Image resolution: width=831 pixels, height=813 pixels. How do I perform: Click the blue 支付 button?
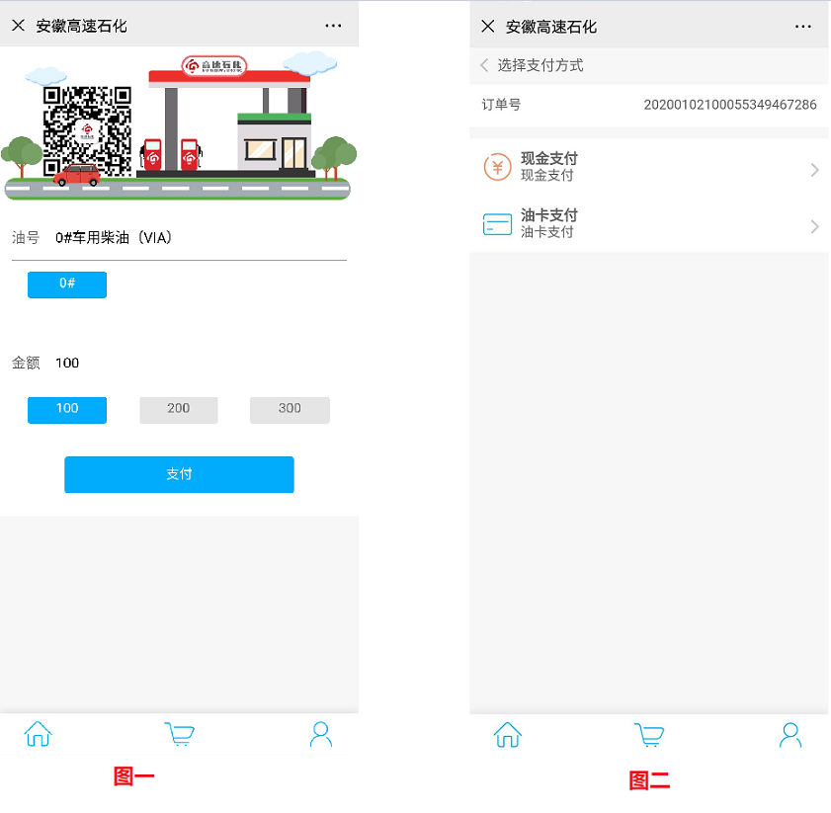pos(179,474)
